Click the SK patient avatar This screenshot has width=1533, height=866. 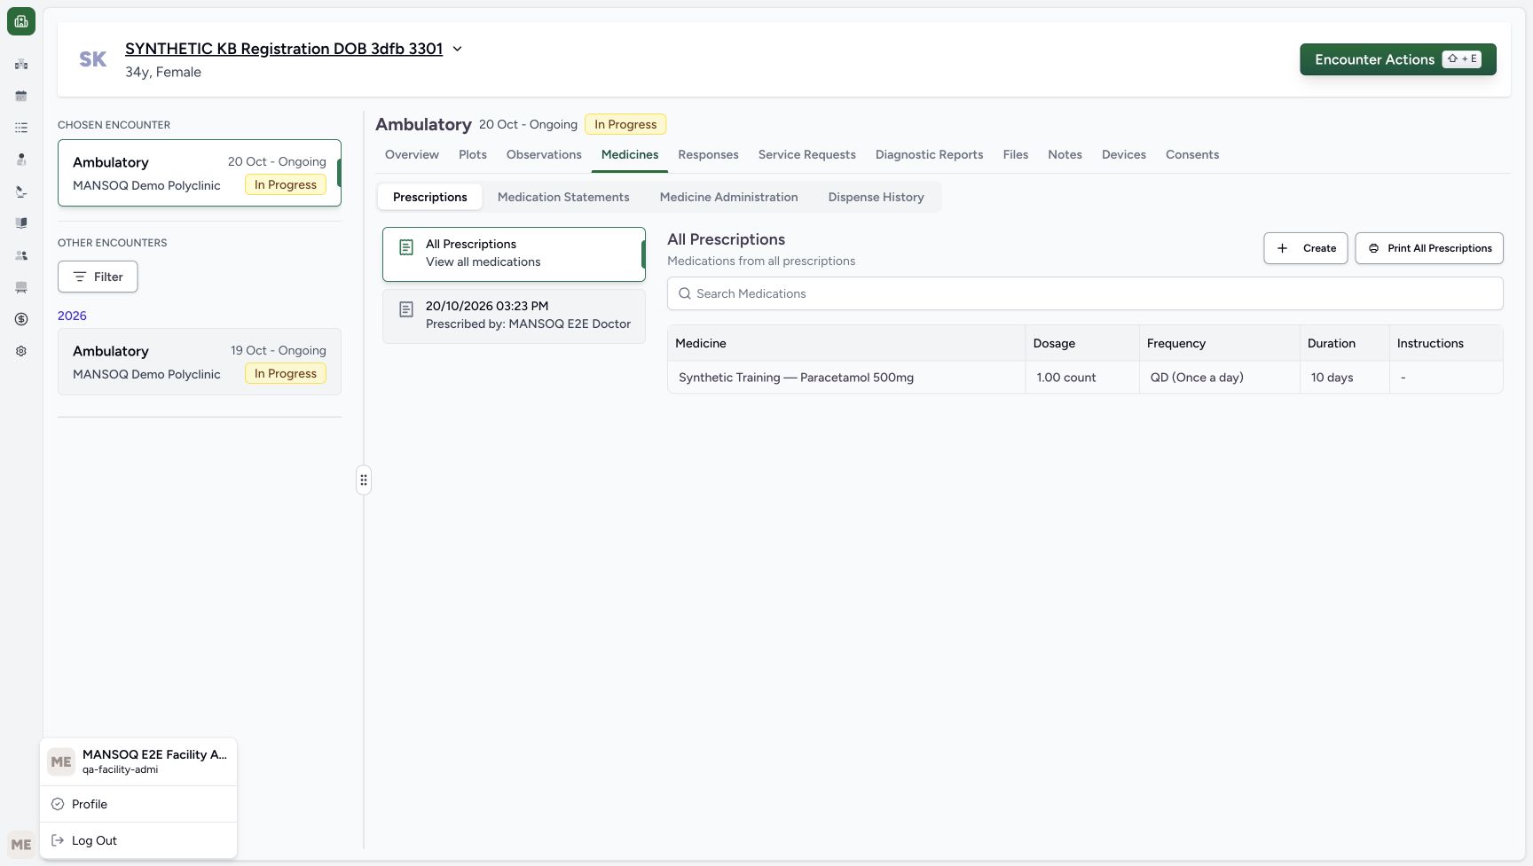[x=93, y=59]
